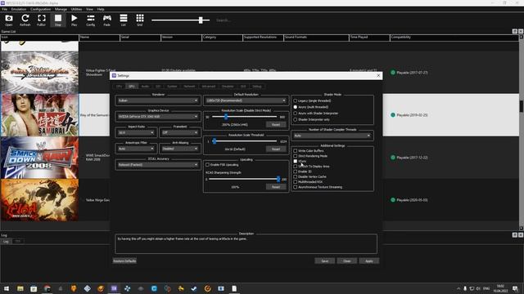Click the Open toolbar icon
Image resolution: width=524 pixels, height=294 pixels.
[x=9, y=20]
